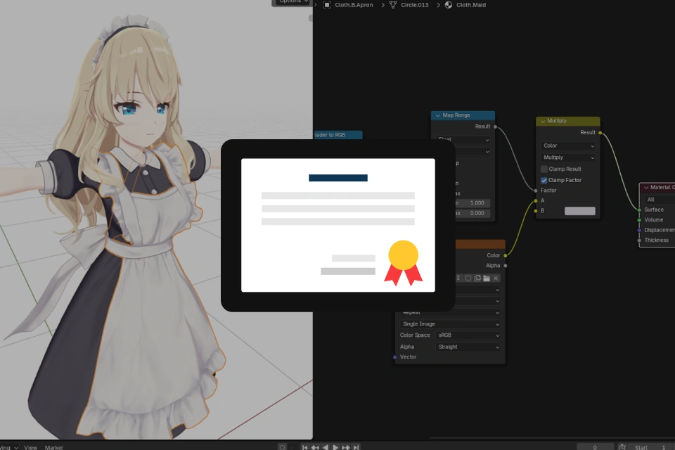
Task: Click the image texture Color output socket
Action: tap(506, 255)
